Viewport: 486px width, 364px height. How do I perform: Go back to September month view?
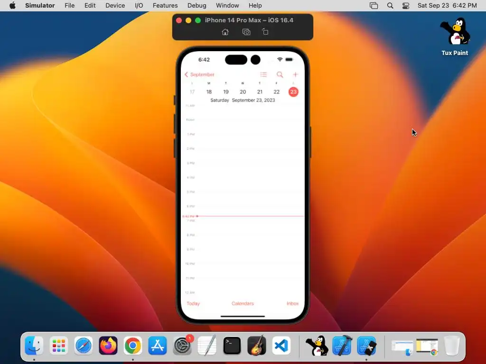pyautogui.click(x=199, y=74)
